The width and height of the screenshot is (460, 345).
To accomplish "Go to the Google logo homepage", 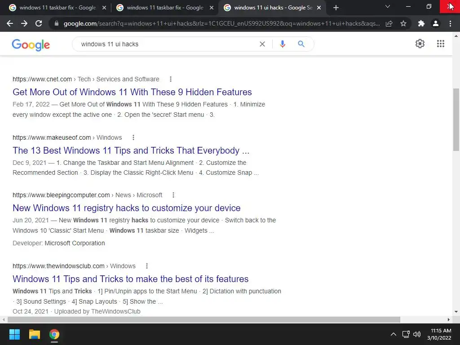I will click(x=31, y=45).
